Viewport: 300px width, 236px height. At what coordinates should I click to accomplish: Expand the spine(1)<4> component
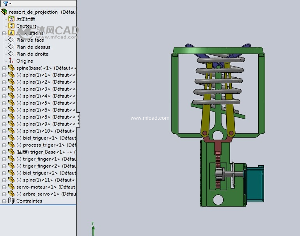click(x=4, y=96)
